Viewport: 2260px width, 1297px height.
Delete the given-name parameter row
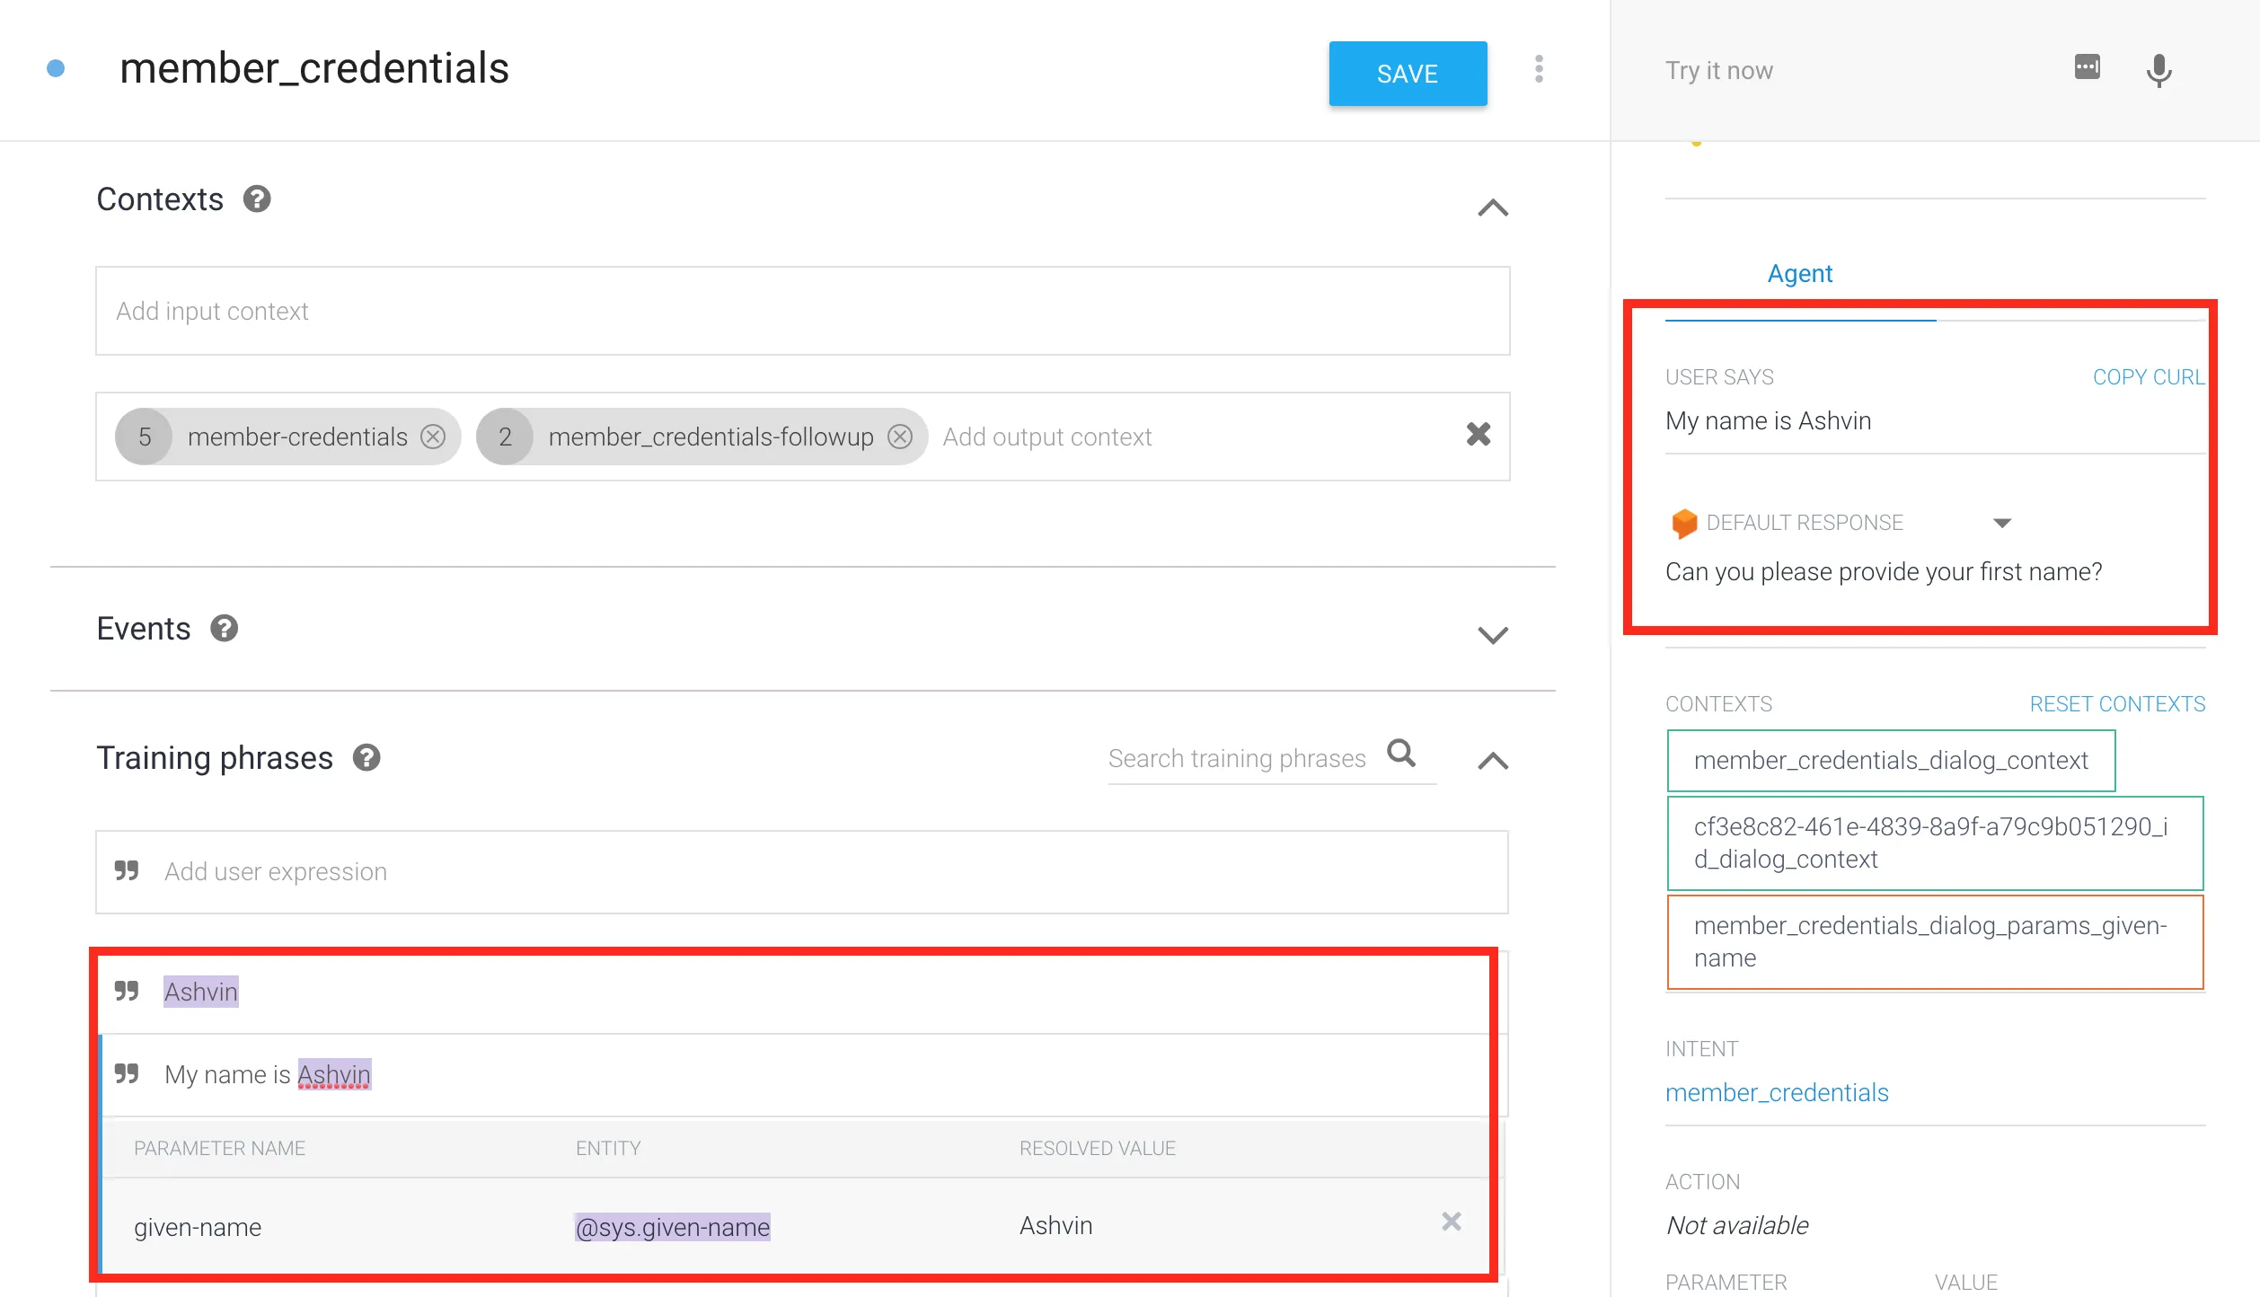tap(1451, 1222)
